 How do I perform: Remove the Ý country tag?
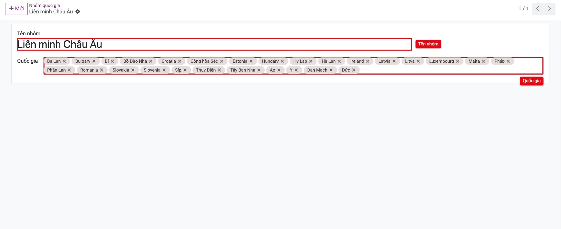click(x=296, y=70)
